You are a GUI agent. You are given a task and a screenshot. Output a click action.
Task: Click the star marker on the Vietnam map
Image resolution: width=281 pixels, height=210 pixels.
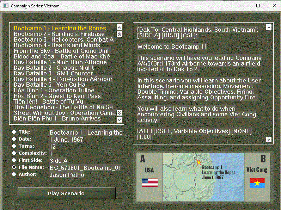click(199, 162)
